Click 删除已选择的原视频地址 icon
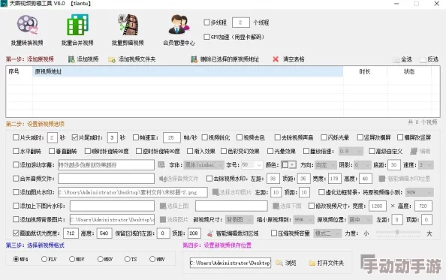446x280 pixels. pos(194,59)
